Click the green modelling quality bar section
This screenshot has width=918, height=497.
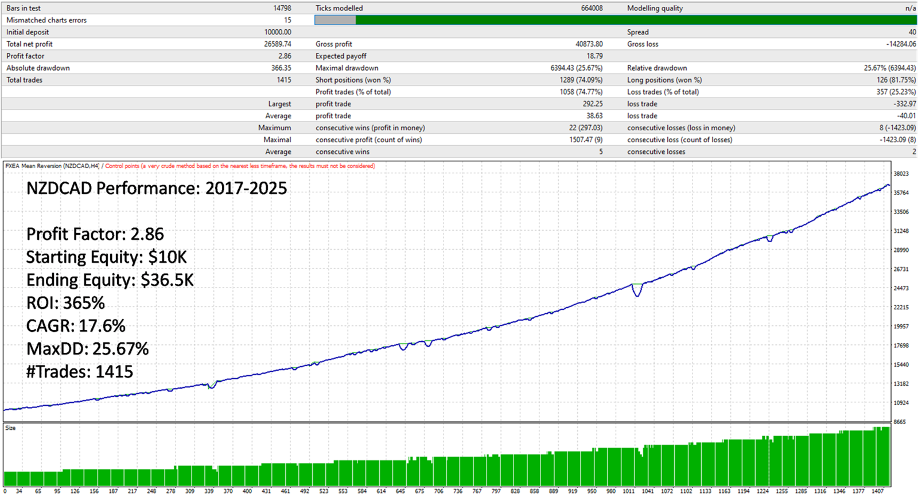click(636, 20)
